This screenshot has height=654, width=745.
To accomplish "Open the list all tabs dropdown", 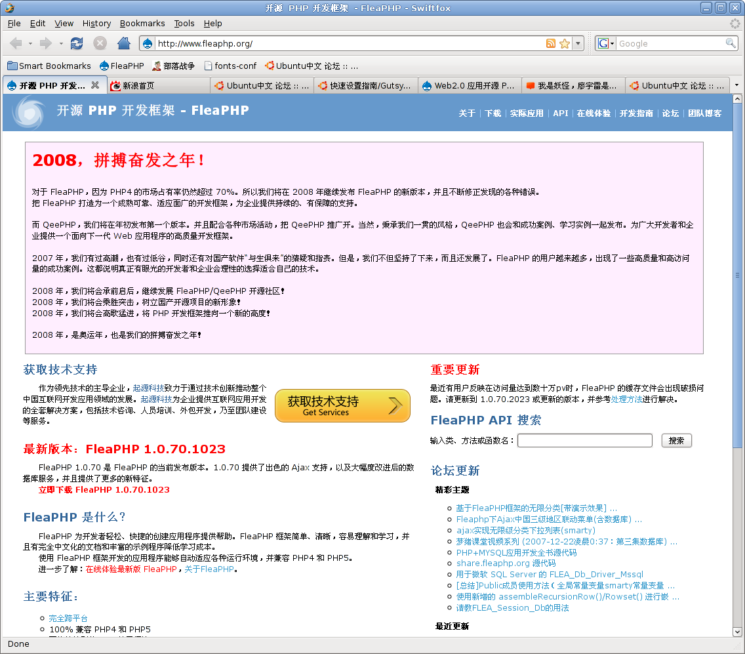I will point(736,85).
